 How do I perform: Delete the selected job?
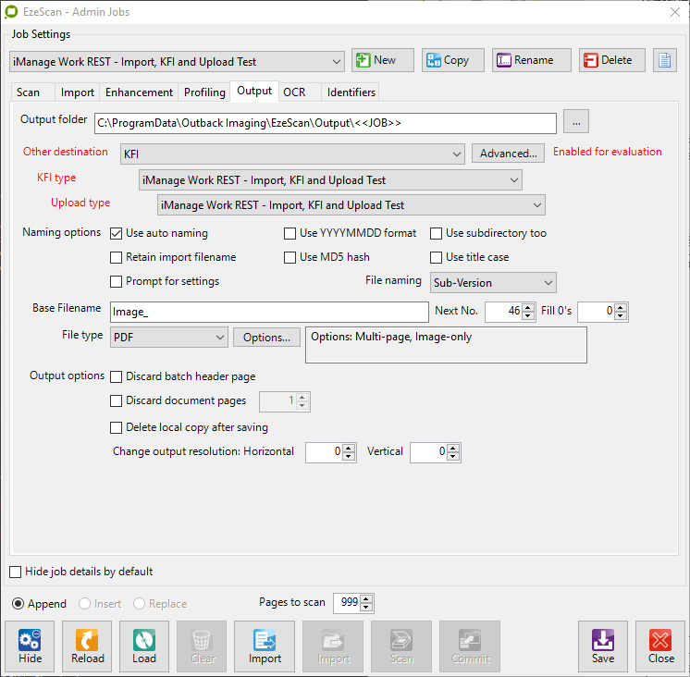(x=612, y=61)
